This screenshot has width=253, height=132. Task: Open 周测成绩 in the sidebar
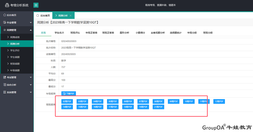pos(17,37)
